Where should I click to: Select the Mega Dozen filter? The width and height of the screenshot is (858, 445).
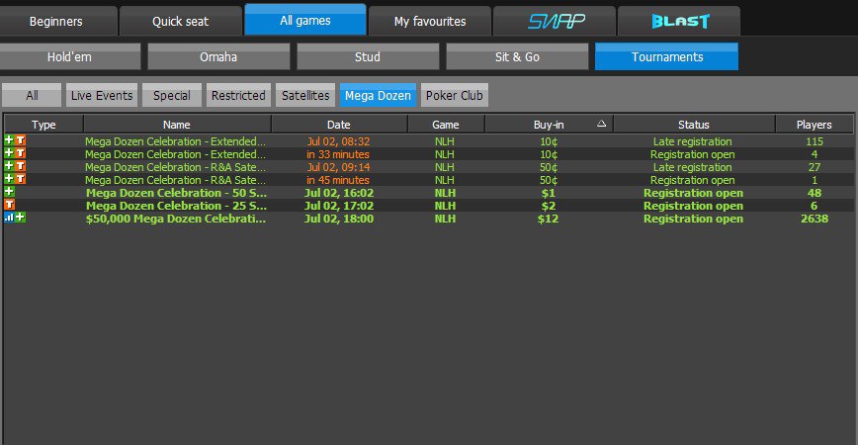click(x=378, y=95)
